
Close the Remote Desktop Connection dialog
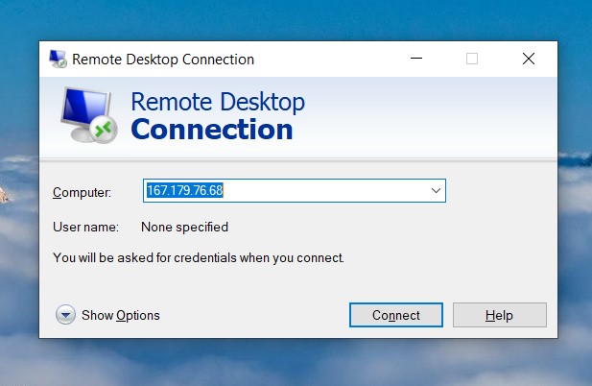pos(528,59)
